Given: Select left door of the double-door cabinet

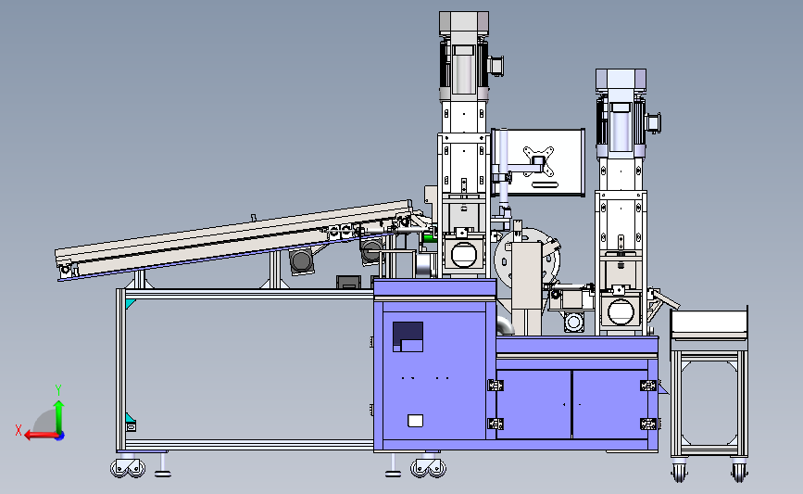Looking at the screenshot, I should pos(533,405).
